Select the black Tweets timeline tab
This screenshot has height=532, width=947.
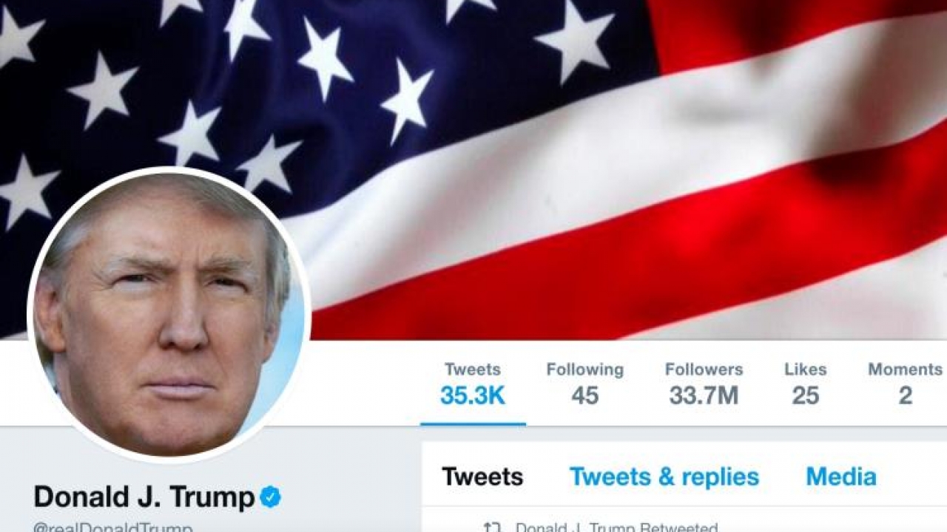click(482, 477)
